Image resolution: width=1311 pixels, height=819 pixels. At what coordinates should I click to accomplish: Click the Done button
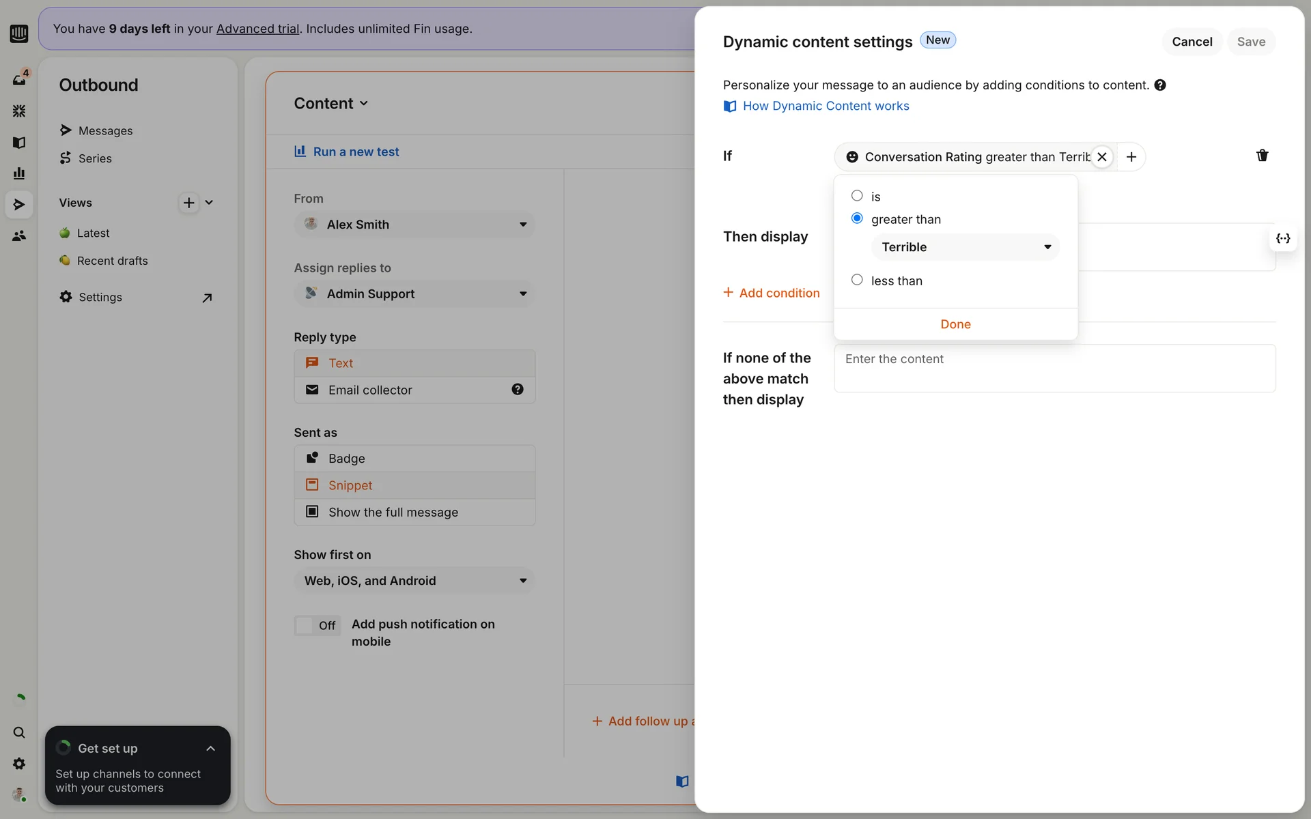pos(955,324)
